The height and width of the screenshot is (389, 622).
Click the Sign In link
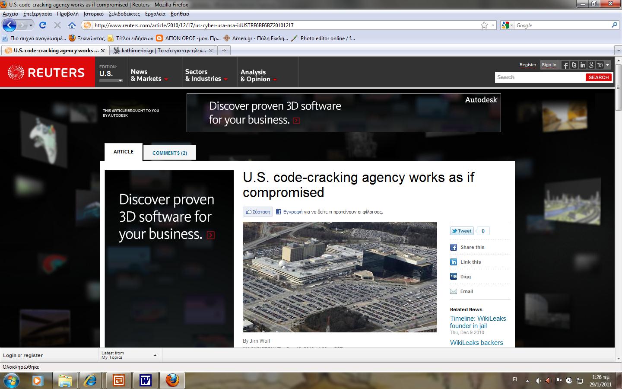(x=549, y=65)
